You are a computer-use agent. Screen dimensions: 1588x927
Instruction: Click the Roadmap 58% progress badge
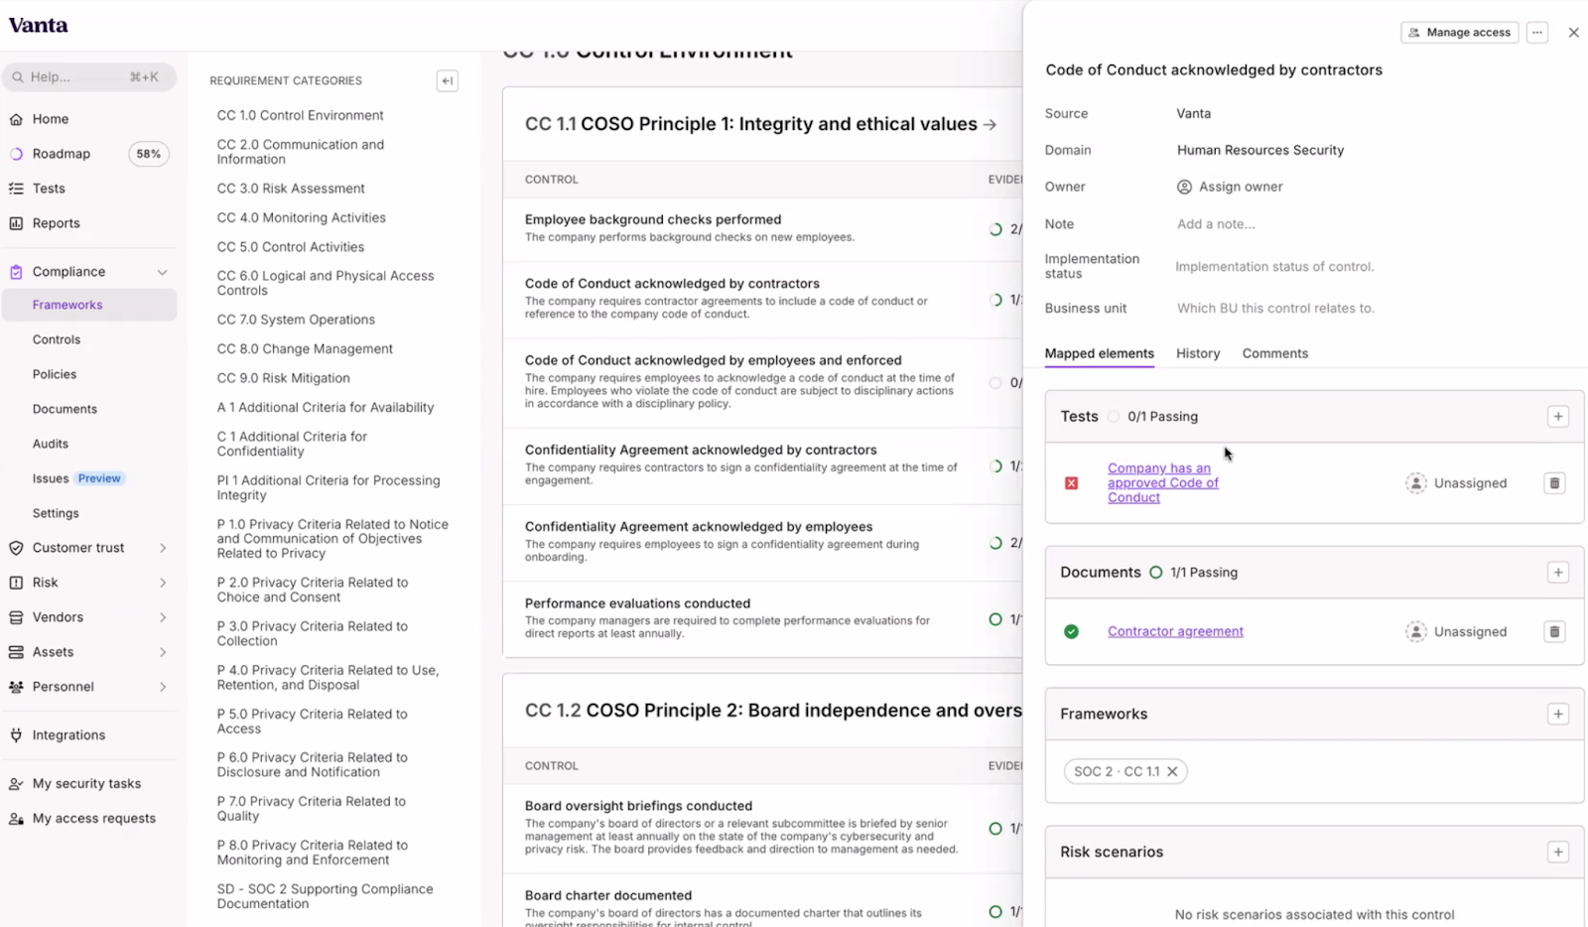(149, 154)
